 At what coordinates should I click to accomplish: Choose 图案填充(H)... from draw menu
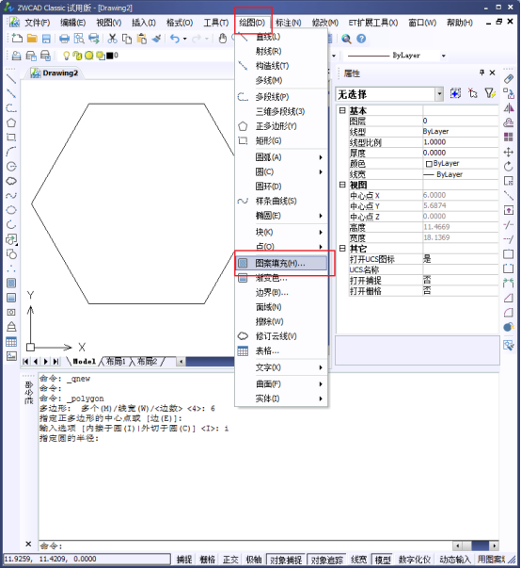point(281,263)
